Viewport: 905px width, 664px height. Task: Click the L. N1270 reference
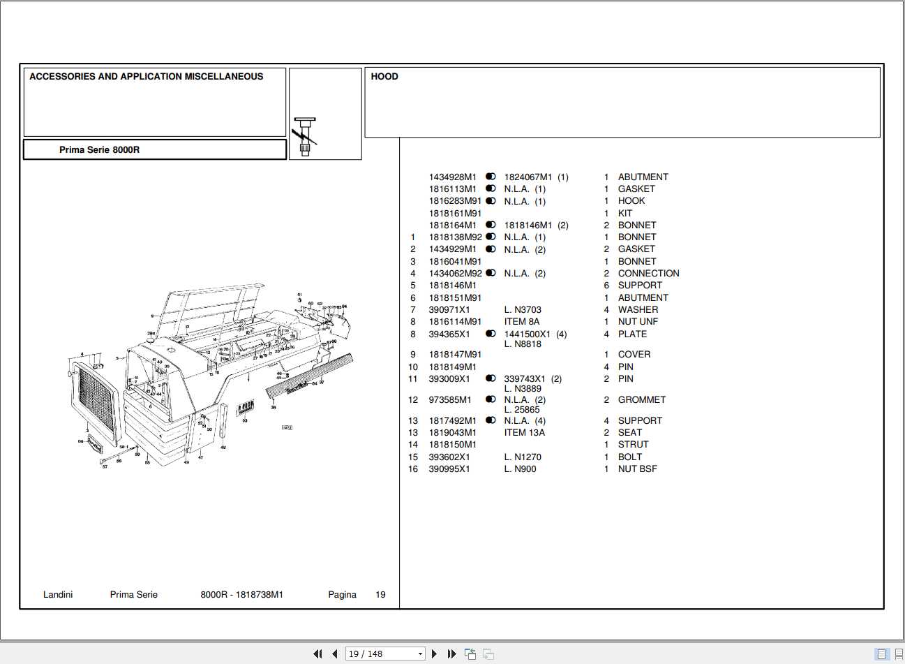coord(523,457)
